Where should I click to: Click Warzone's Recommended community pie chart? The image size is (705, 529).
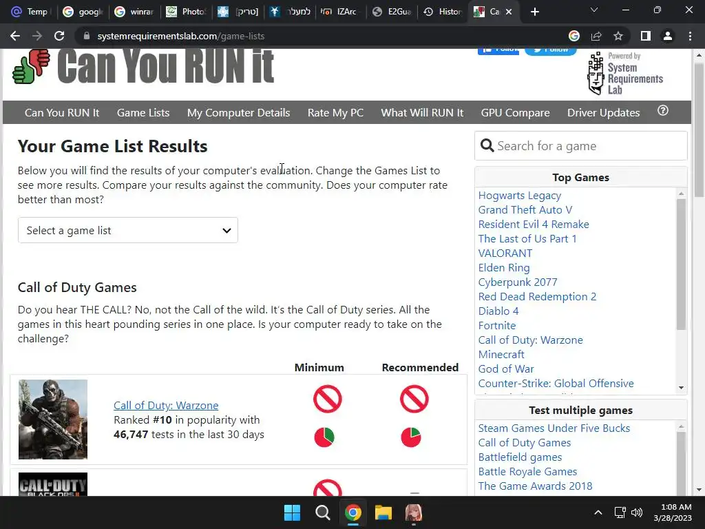tap(410, 437)
